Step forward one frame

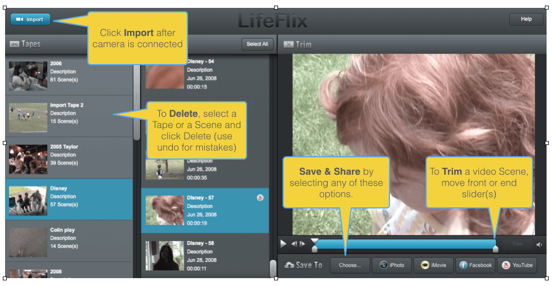point(302,244)
